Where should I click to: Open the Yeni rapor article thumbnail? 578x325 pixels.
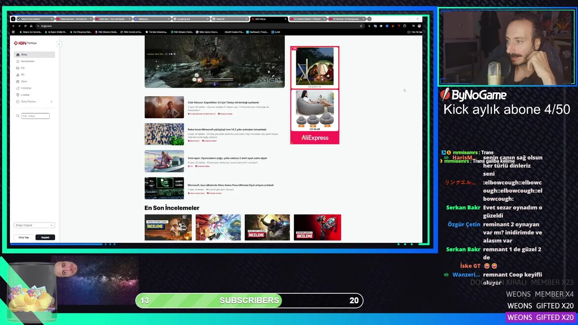click(x=164, y=161)
